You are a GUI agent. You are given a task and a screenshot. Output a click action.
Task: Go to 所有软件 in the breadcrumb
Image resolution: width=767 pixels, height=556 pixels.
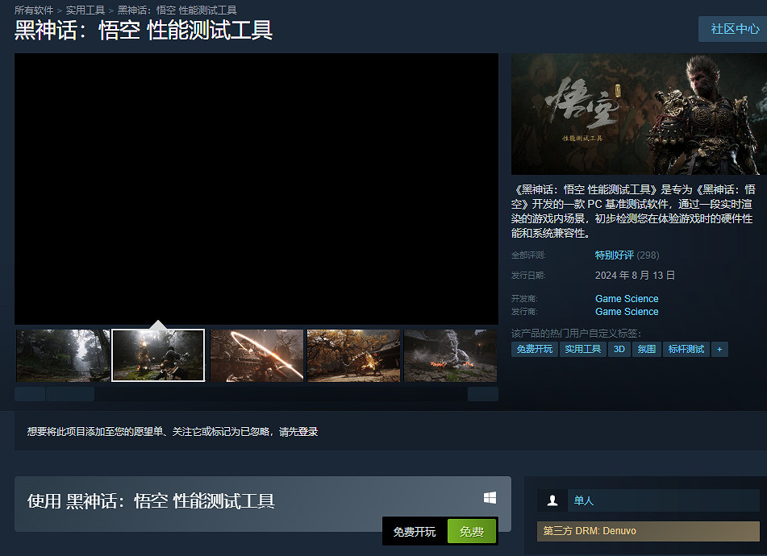34,10
